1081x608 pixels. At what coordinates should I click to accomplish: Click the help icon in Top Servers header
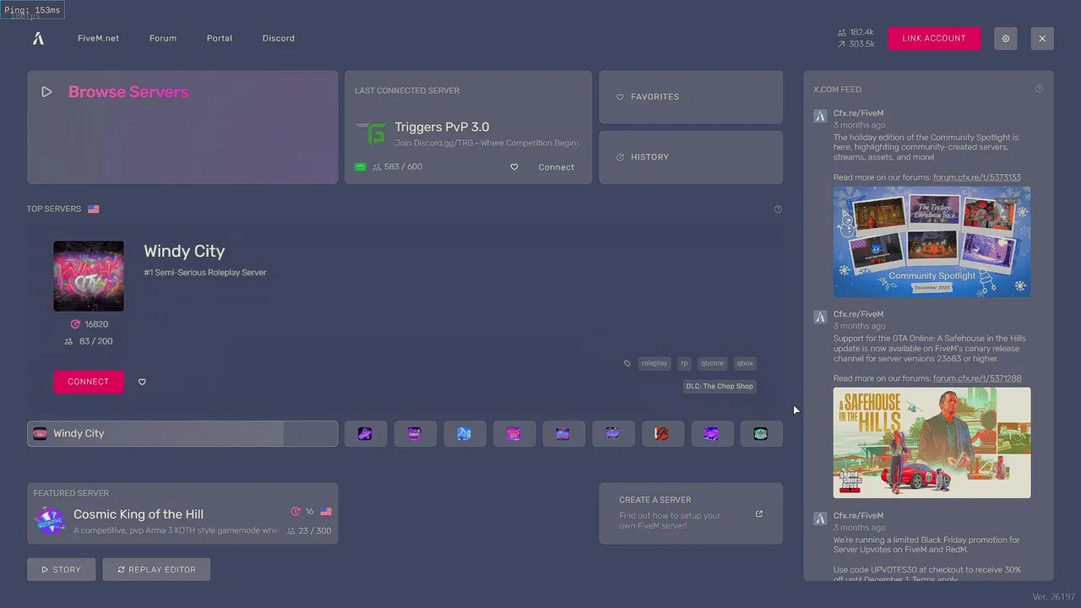point(778,209)
